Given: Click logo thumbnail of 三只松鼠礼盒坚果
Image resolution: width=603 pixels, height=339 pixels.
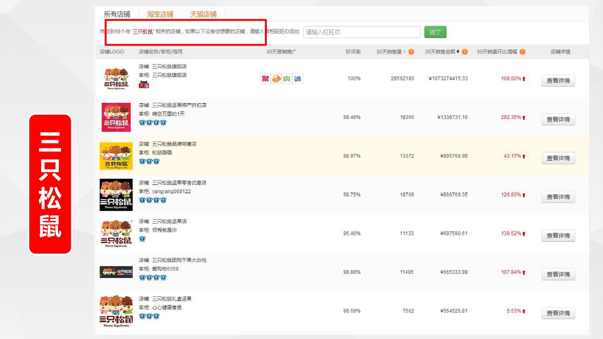Looking at the screenshot, I should tap(116, 311).
